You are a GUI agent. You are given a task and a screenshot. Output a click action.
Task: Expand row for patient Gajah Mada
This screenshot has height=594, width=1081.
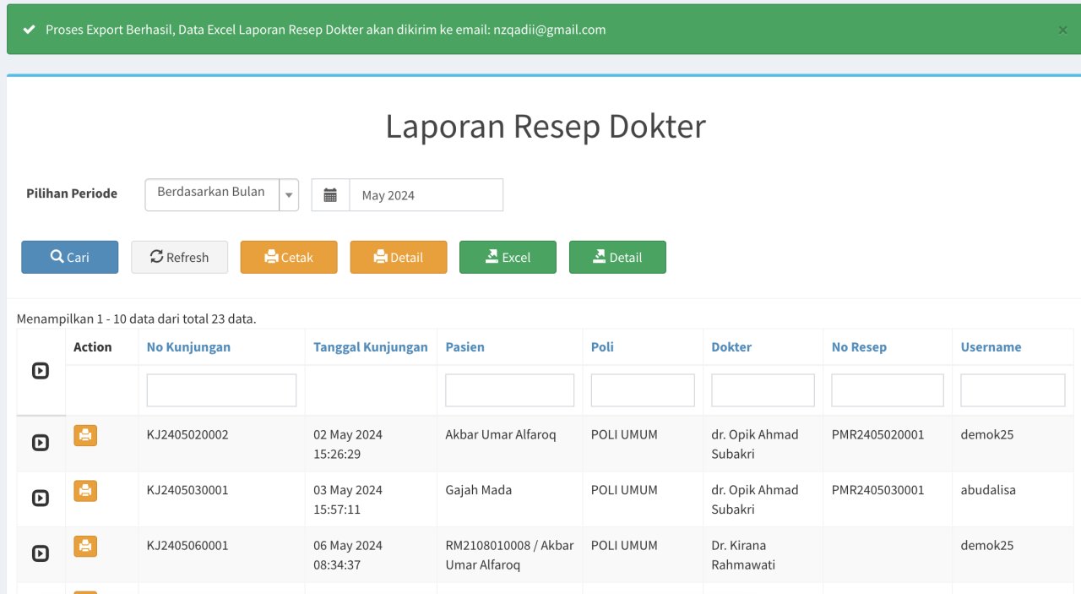pos(41,499)
